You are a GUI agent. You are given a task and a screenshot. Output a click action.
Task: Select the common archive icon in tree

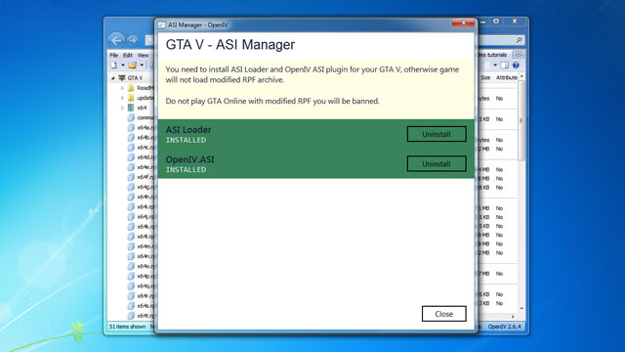(x=131, y=117)
